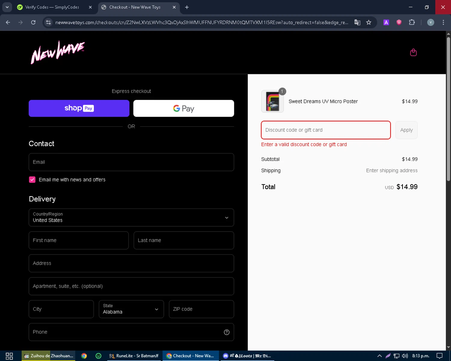Focus the Address field

131,263
